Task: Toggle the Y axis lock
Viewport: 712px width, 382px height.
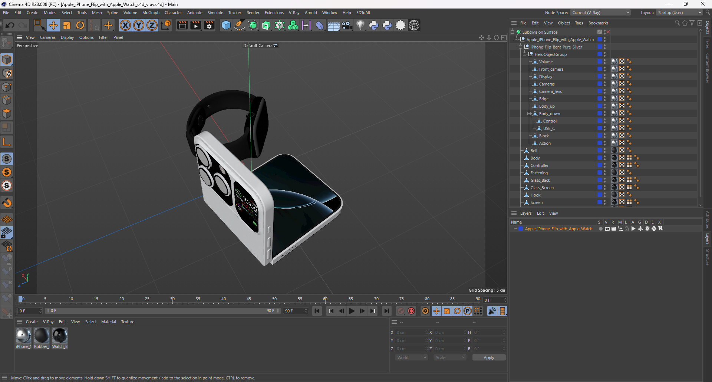Action: [139, 25]
